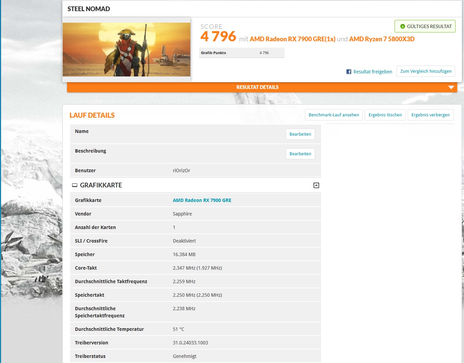
Task: Click the monitor icon beside Grafikkarte heading
Action: pos(75,185)
